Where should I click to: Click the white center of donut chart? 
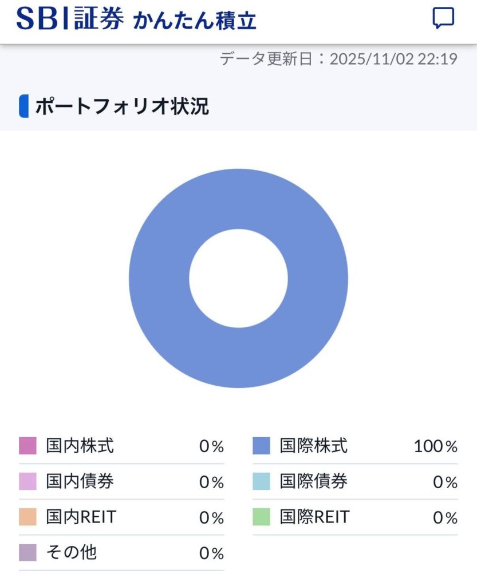coord(238,278)
